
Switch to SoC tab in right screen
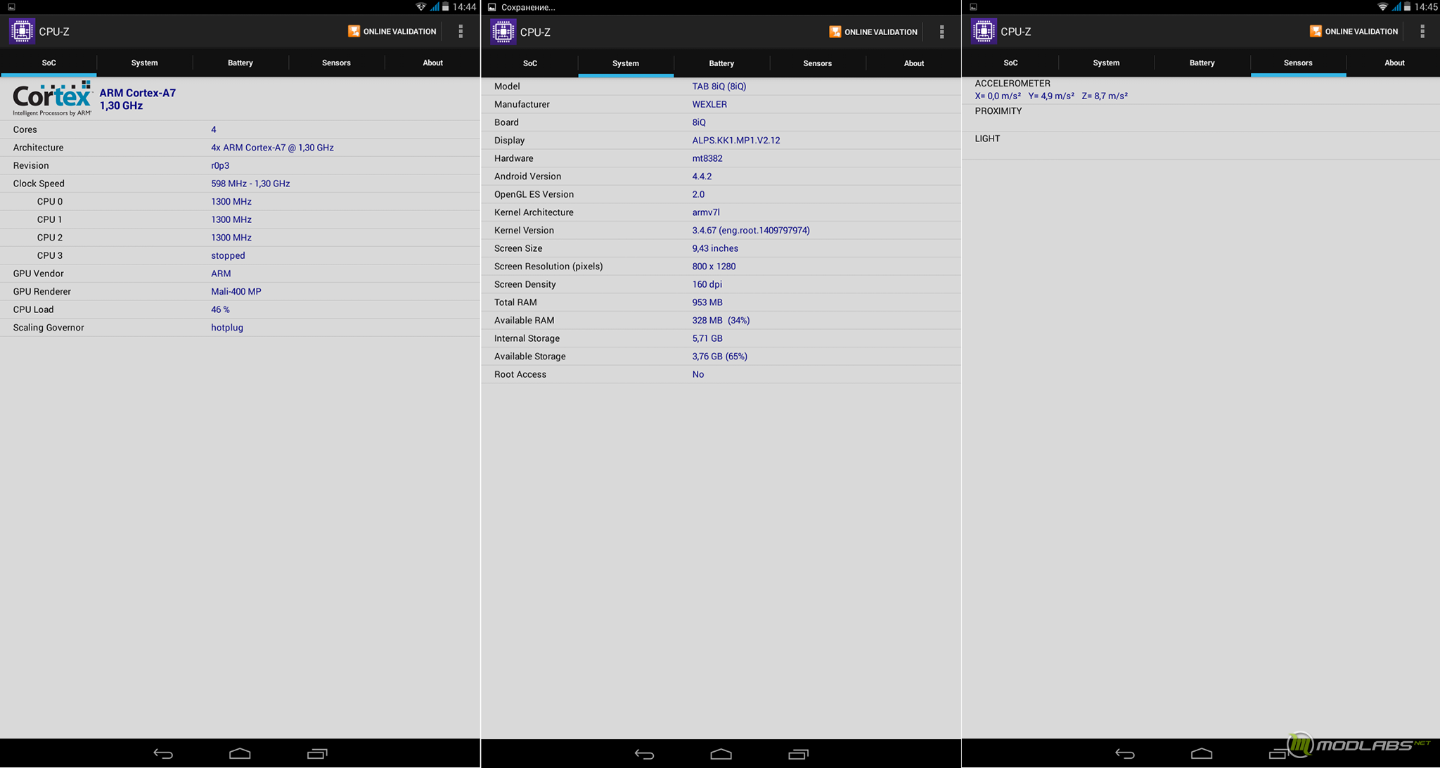(1010, 63)
